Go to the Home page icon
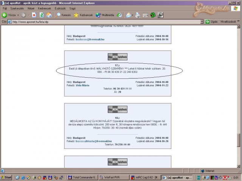Image resolution: width=242 pixels, height=181 pixels. click(49, 15)
